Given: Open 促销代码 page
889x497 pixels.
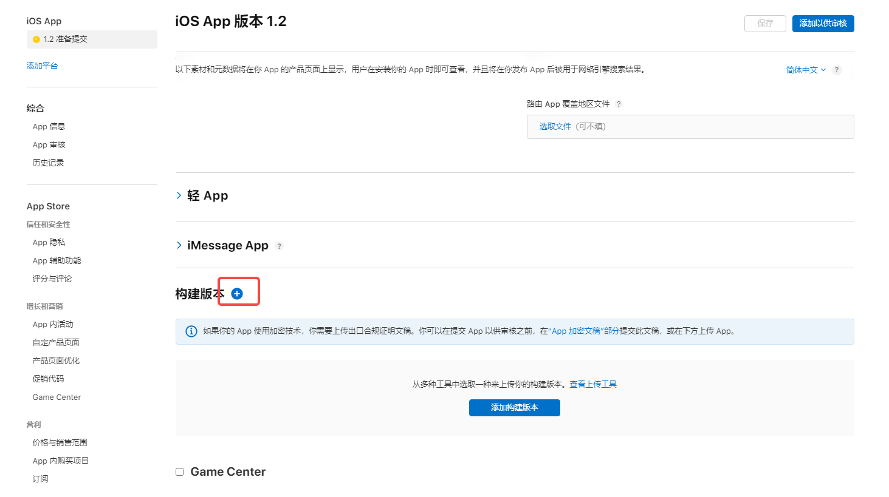Looking at the screenshot, I should [48, 379].
